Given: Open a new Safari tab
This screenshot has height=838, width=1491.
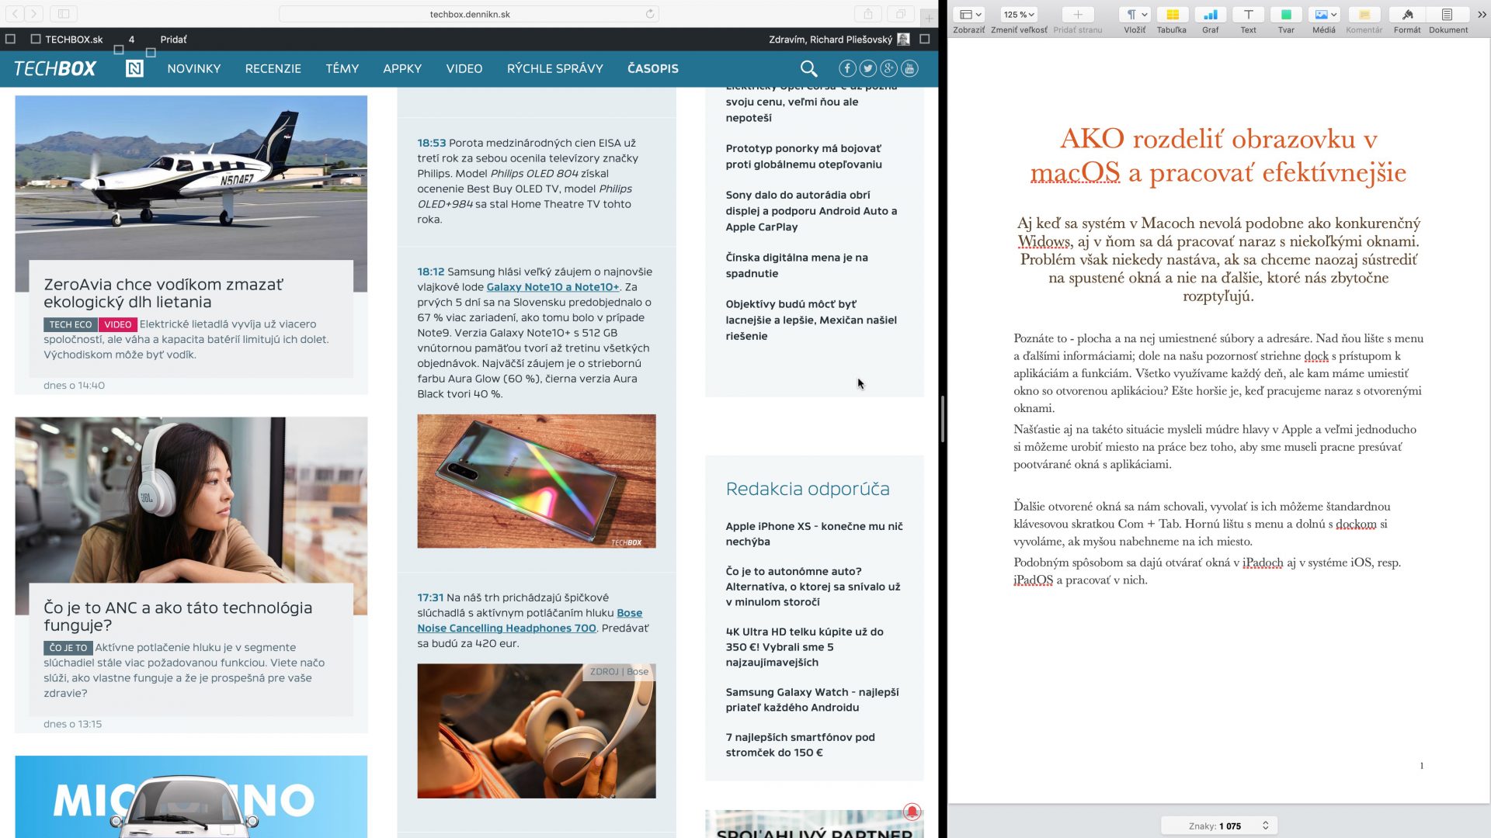Looking at the screenshot, I should point(929,17).
